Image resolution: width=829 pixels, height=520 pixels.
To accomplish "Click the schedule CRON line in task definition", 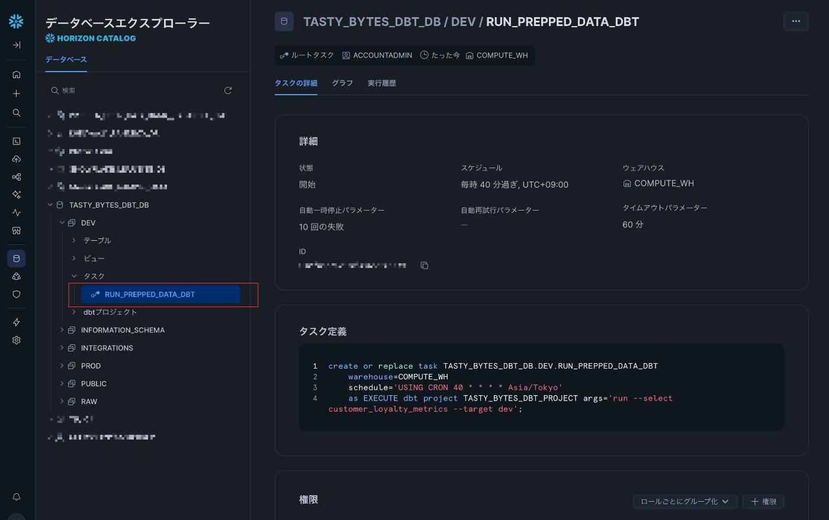I will [x=455, y=387].
